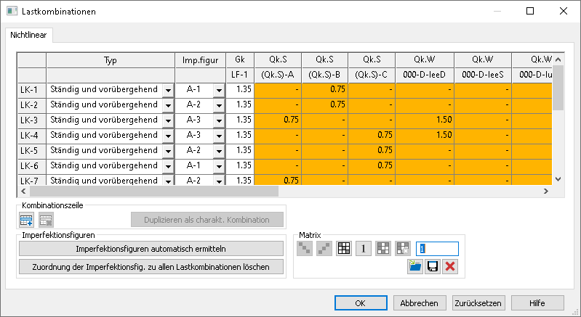Viewport: 581px width, 317px height.
Task: Add a new combination row
Action: pyautogui.click(x=26, y=220)
